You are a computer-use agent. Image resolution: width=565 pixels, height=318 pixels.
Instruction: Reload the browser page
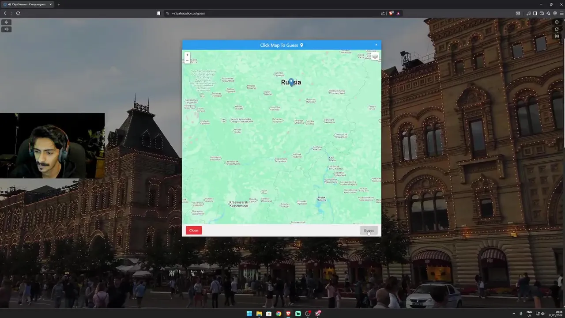[x=18, y=13]
